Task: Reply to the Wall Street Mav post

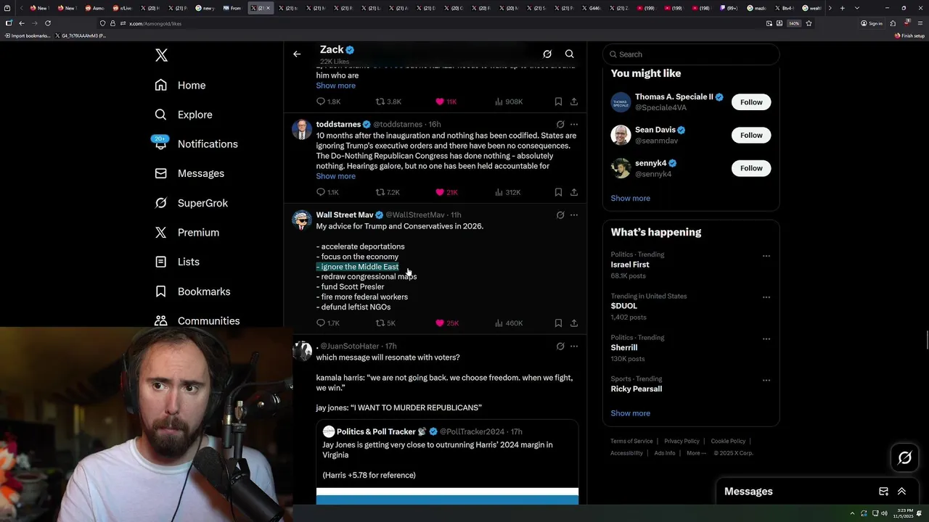Action: click(321, 323)
